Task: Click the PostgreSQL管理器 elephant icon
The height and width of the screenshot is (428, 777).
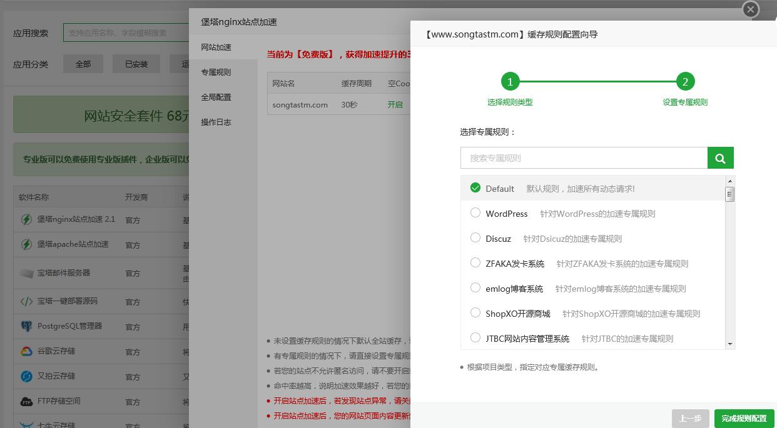Action: click(x=26, y=326)
